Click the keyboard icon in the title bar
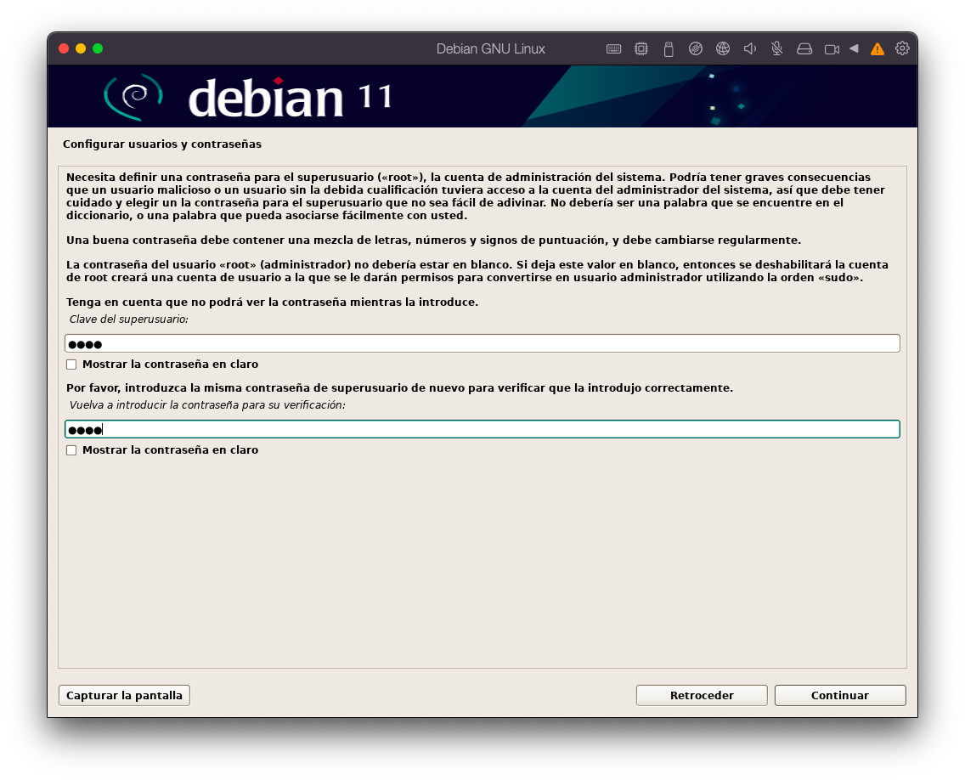Screen dimensions: 965x780 click(x=613, y=48)
